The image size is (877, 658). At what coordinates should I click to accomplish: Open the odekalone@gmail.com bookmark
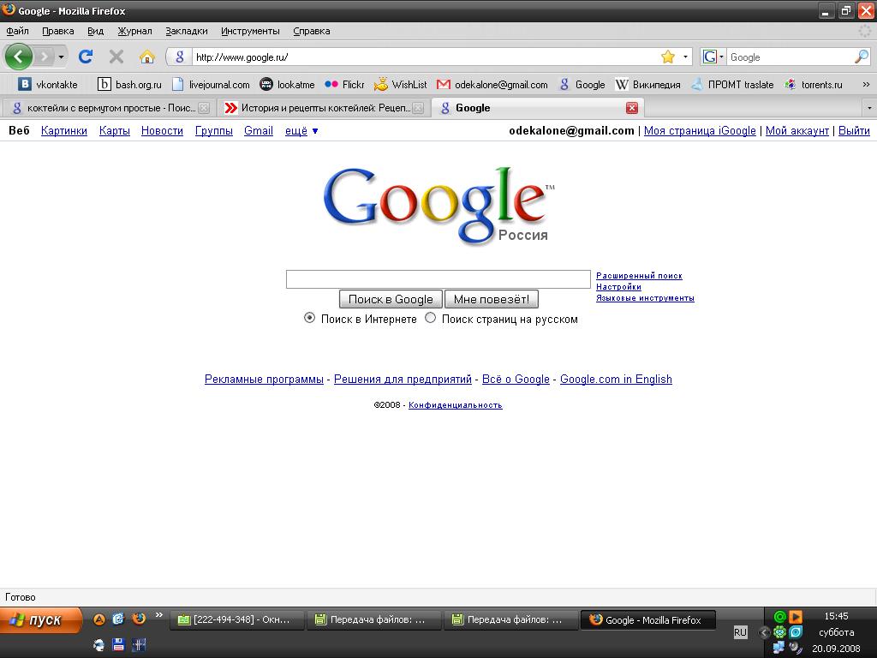point(492,85)
